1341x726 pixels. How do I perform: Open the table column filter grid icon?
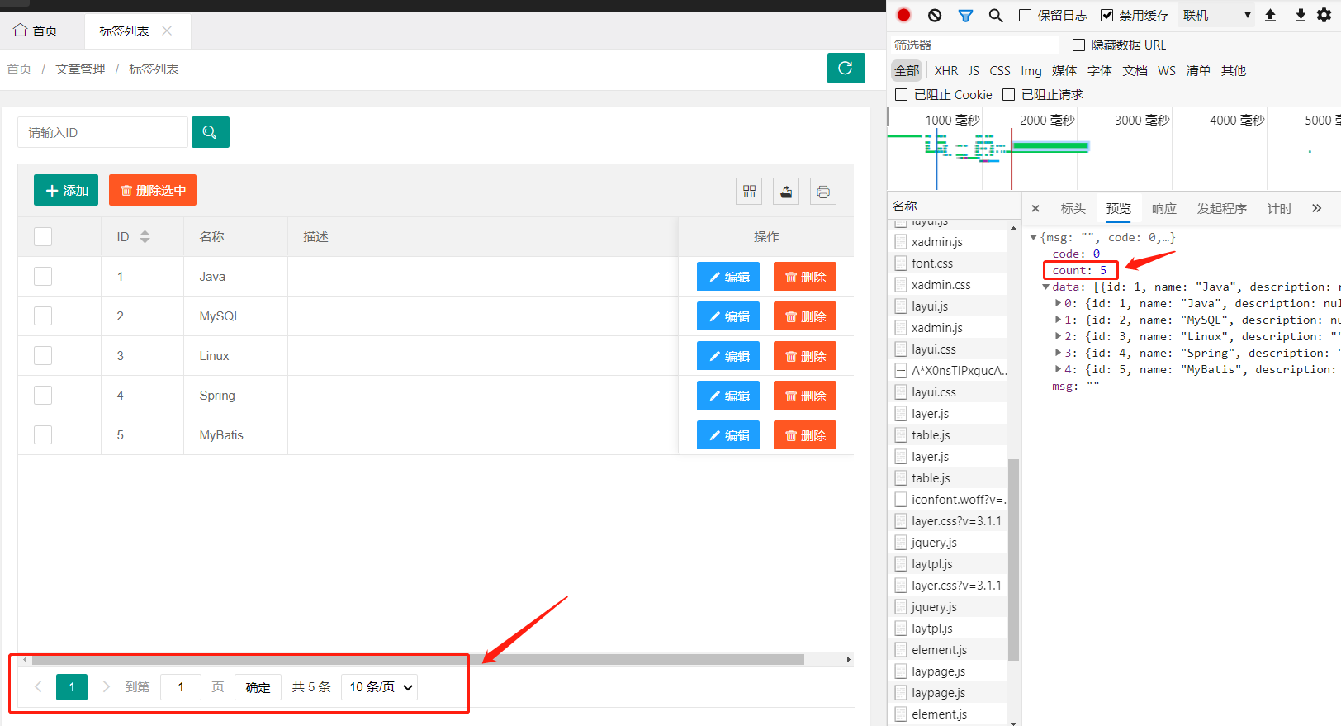click(749, 192)
